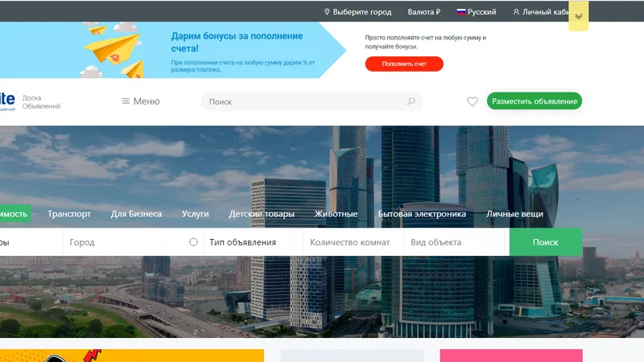
Task: Open the Валюта ₽ currency selector
Action: point(424,12)
